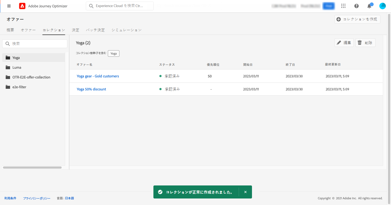
Task: Change language via 日本語 link
Action: click(x=70, y=198)
